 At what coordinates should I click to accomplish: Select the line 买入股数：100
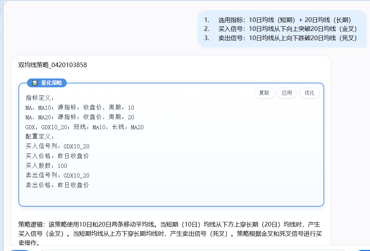pyautogui.click(x=46, y=165)
